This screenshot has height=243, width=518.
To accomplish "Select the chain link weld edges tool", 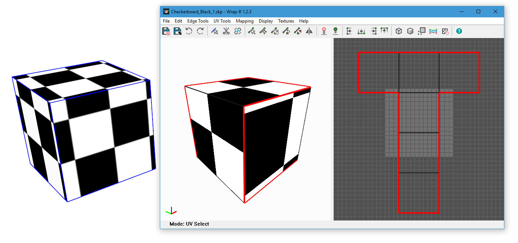I will (x=238, y=31).
